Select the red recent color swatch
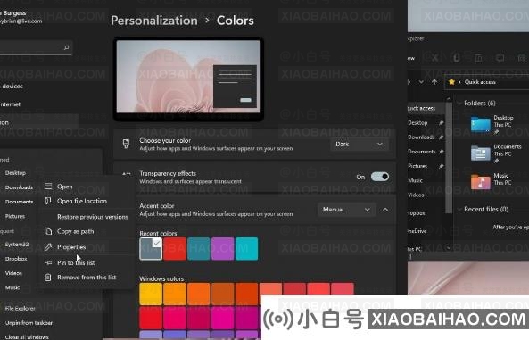529x340 pixels. point(175,249)
